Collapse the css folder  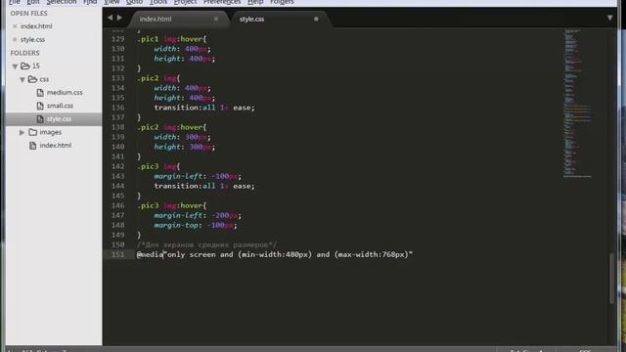(x=22, y=79)
